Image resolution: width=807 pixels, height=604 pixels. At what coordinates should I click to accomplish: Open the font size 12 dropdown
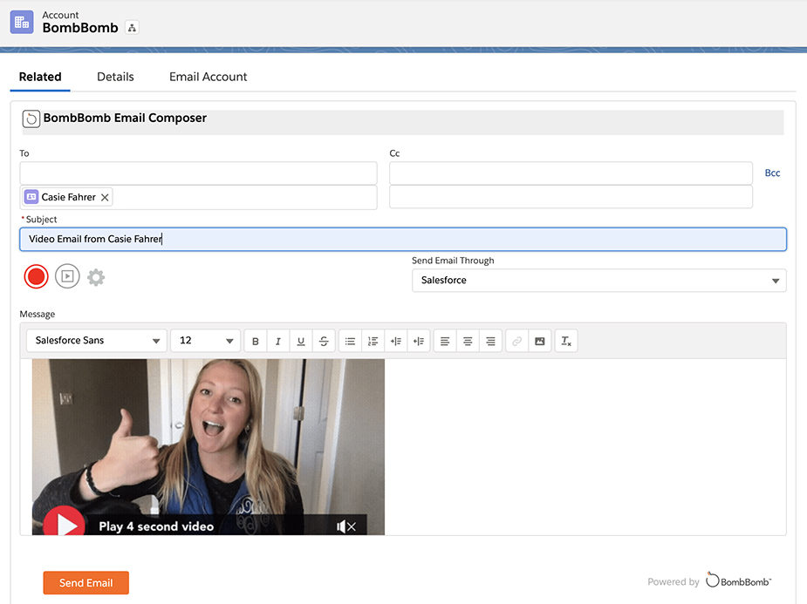point(205,340)
